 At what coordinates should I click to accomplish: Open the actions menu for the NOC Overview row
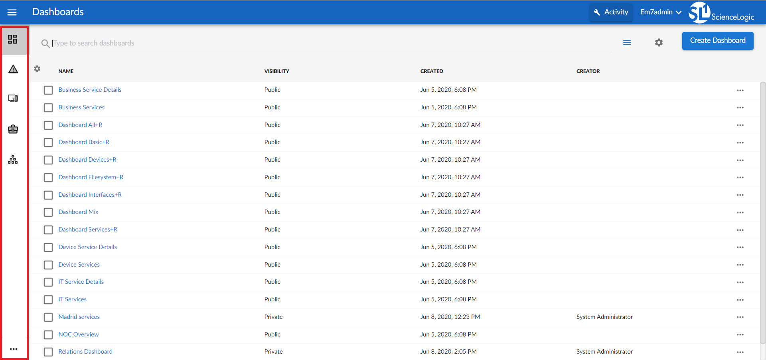pyautogui.click(x=740, y=335)
